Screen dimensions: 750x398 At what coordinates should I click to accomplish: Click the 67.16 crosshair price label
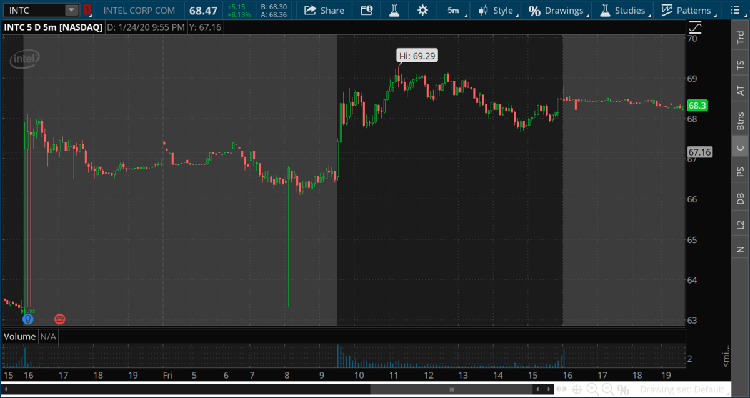(x=699, y=152)
